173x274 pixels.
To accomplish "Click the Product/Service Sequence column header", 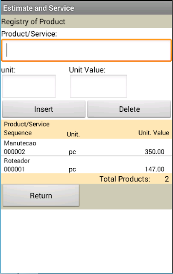I will (x=26, y=128).
